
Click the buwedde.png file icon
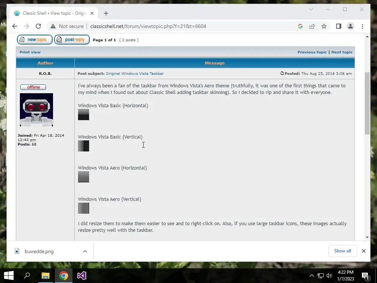pos(17,251)
